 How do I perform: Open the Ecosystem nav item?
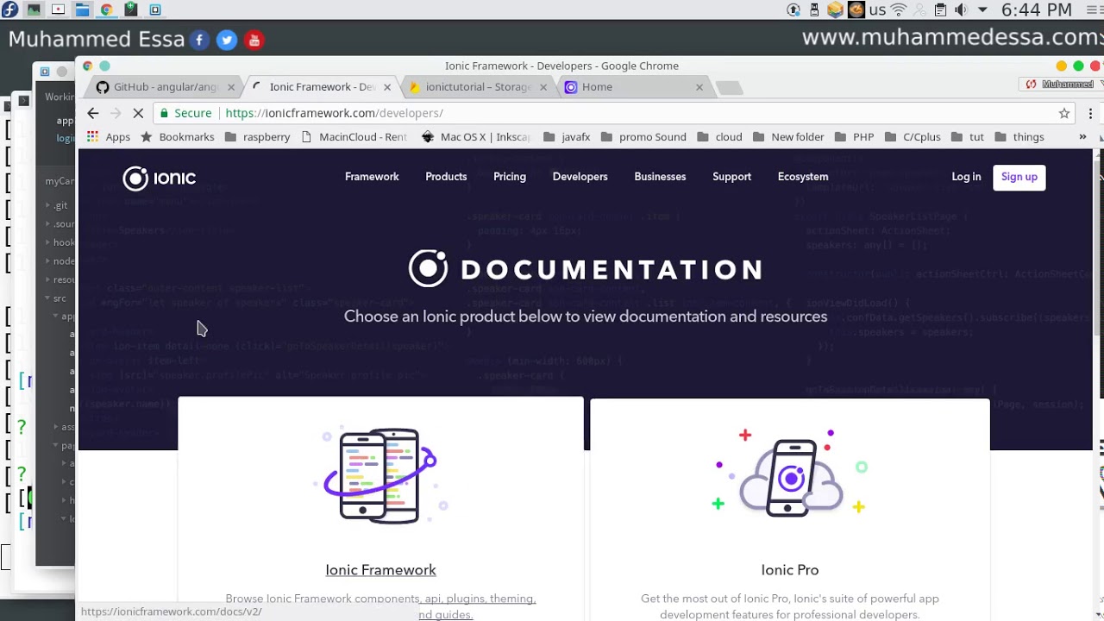tap(803, 177)
